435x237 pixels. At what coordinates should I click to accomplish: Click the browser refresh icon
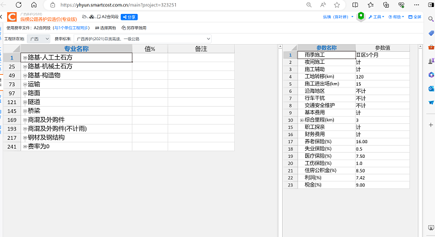[19, 4]
